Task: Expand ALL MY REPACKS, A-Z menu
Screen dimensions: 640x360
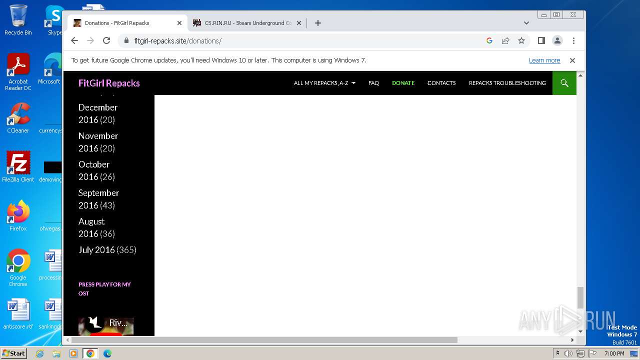Action: click(x=324, y=83)
